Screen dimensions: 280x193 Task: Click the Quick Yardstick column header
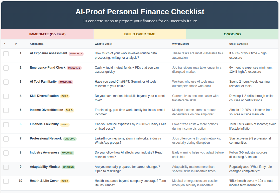[238, 44]
